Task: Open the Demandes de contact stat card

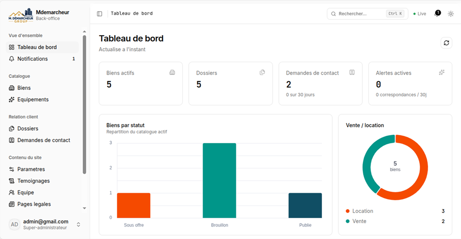Action: pyautogui.click(x=320, y=84)
